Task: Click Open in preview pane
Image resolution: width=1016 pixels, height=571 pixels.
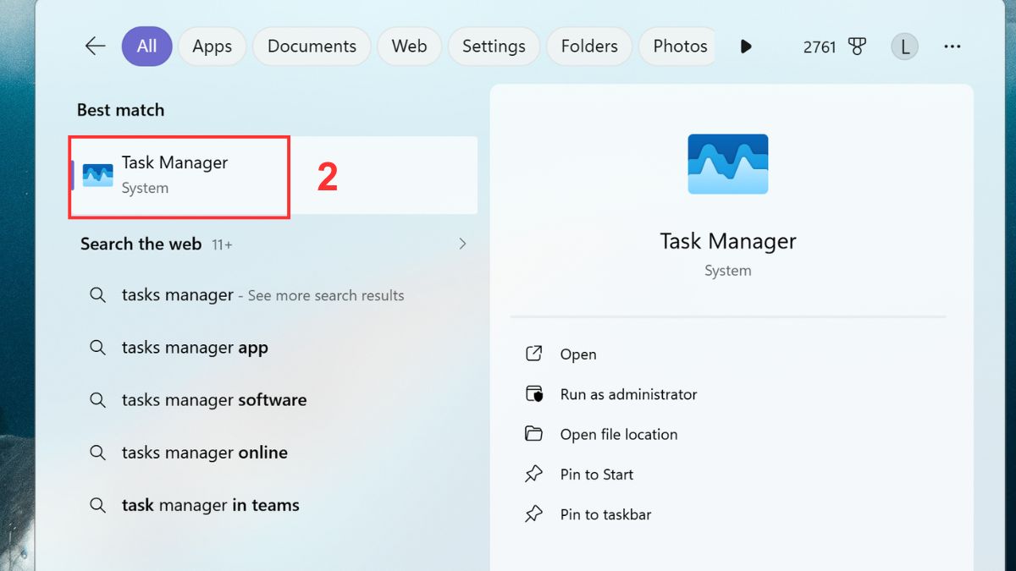Action: (578, 354)
